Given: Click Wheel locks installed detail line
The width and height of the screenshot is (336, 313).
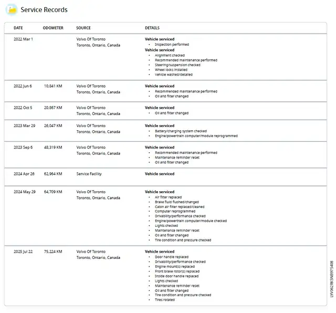Looking at the screenshot, I should click(x=171, y=70).
